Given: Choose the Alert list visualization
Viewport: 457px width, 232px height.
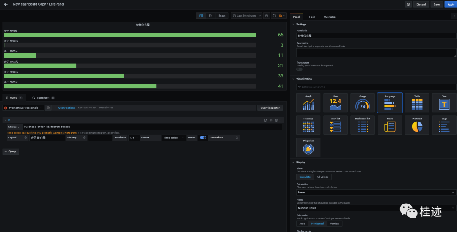Looking at the screenshot, I should coord(336,125).
